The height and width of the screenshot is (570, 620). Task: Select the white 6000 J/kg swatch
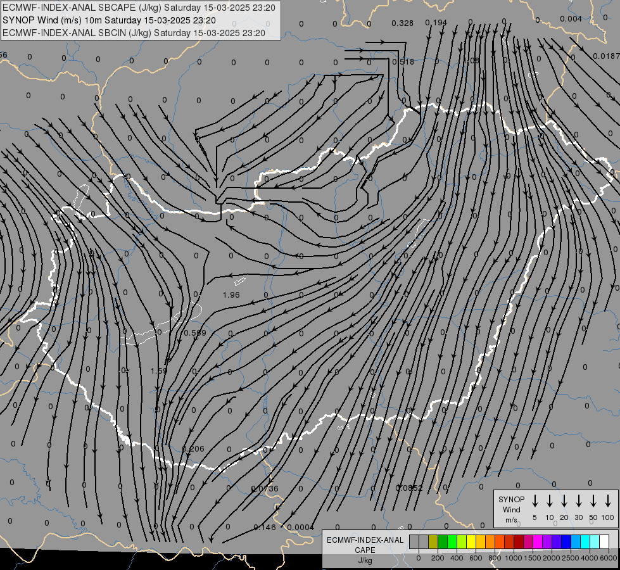(x=605, y=541)
